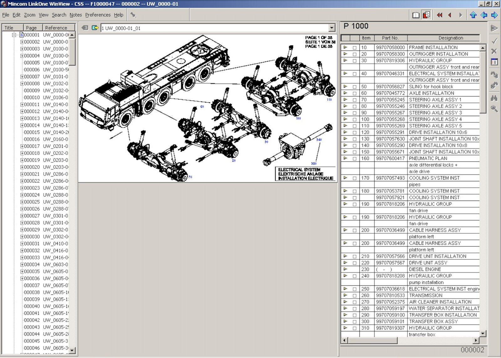Open the Zoom menu

(29, 15)
